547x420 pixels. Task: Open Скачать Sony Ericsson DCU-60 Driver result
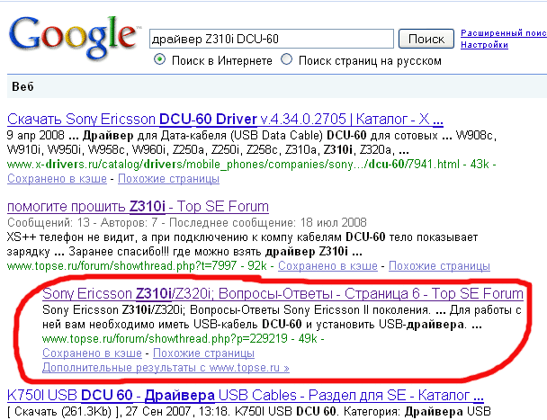click(x=225, y=120)
